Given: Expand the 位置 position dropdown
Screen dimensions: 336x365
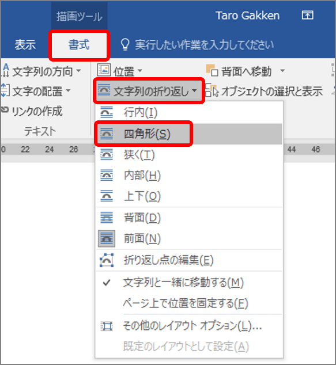Looking at the screenshot, I should [119, 71].
